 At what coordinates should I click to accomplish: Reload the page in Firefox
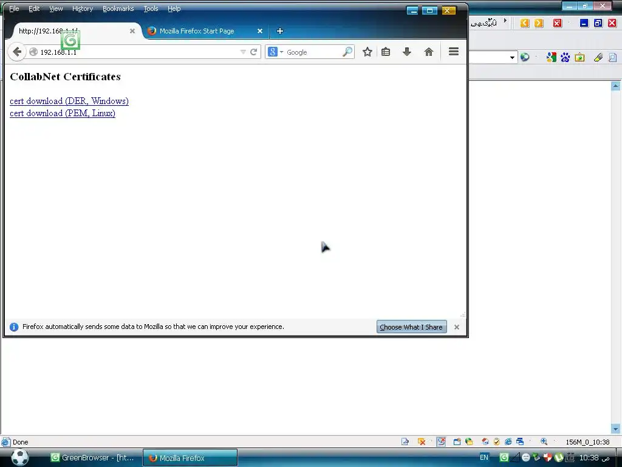[x=254, y=52]
